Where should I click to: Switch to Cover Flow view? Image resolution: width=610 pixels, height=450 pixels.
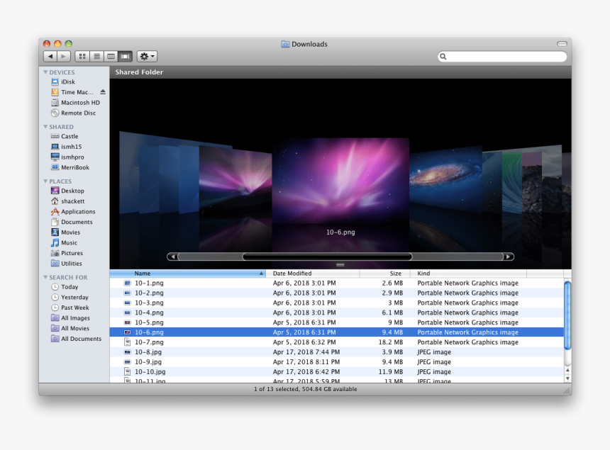[126, 57]
